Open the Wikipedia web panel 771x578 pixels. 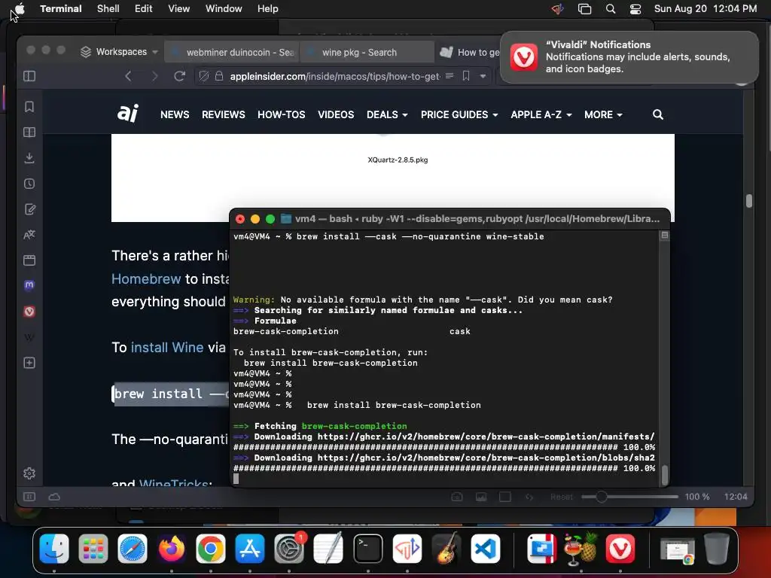pos(29,337)
